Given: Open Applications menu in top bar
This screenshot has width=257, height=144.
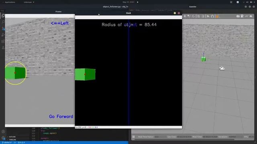Looking at the screenshot, I should (x=10, y=2).
